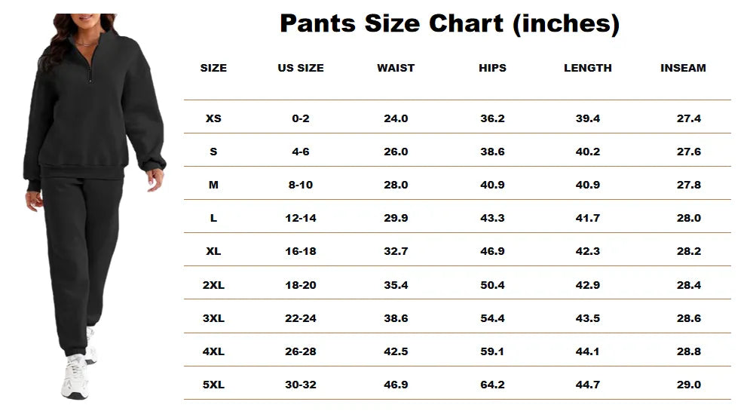Viewport: 753px width, 414px height.
Task: Click the INSEAM column header
Action: (x=683, y=68)
